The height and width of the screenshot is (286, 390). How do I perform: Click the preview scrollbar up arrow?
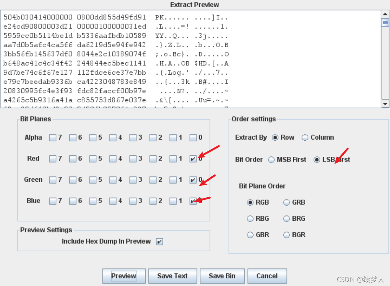coord(385,14)
